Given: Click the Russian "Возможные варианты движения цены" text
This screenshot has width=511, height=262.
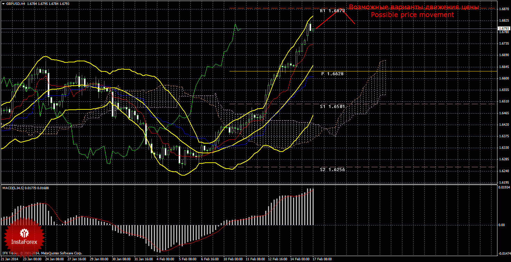Looking at the screenshot, I should point(414,7).
